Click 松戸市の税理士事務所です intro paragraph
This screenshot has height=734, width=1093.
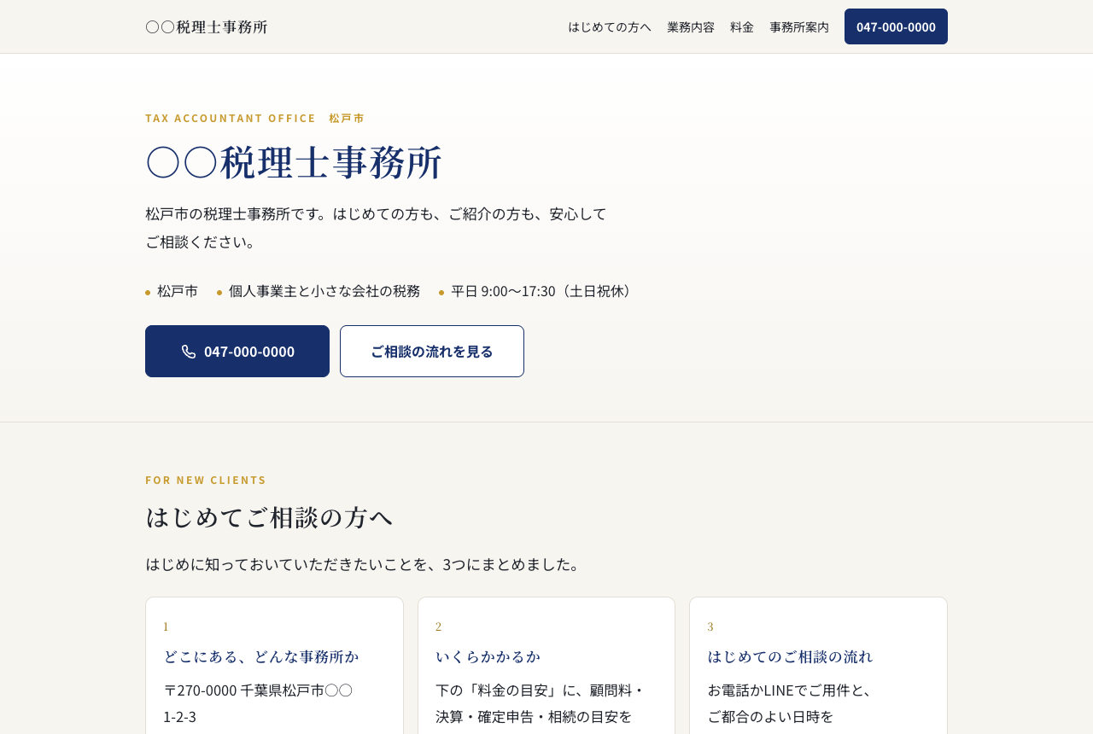pos(376,228)
